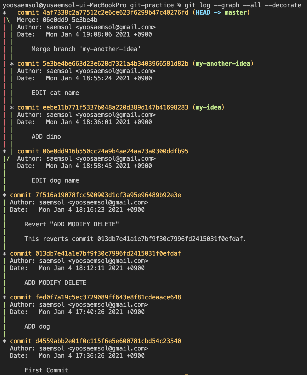Click the yoosaemsol@yusaemsol-ui-MacBookPro prompt text
This screenshot has width=307, height=375.
coord(65,5)
